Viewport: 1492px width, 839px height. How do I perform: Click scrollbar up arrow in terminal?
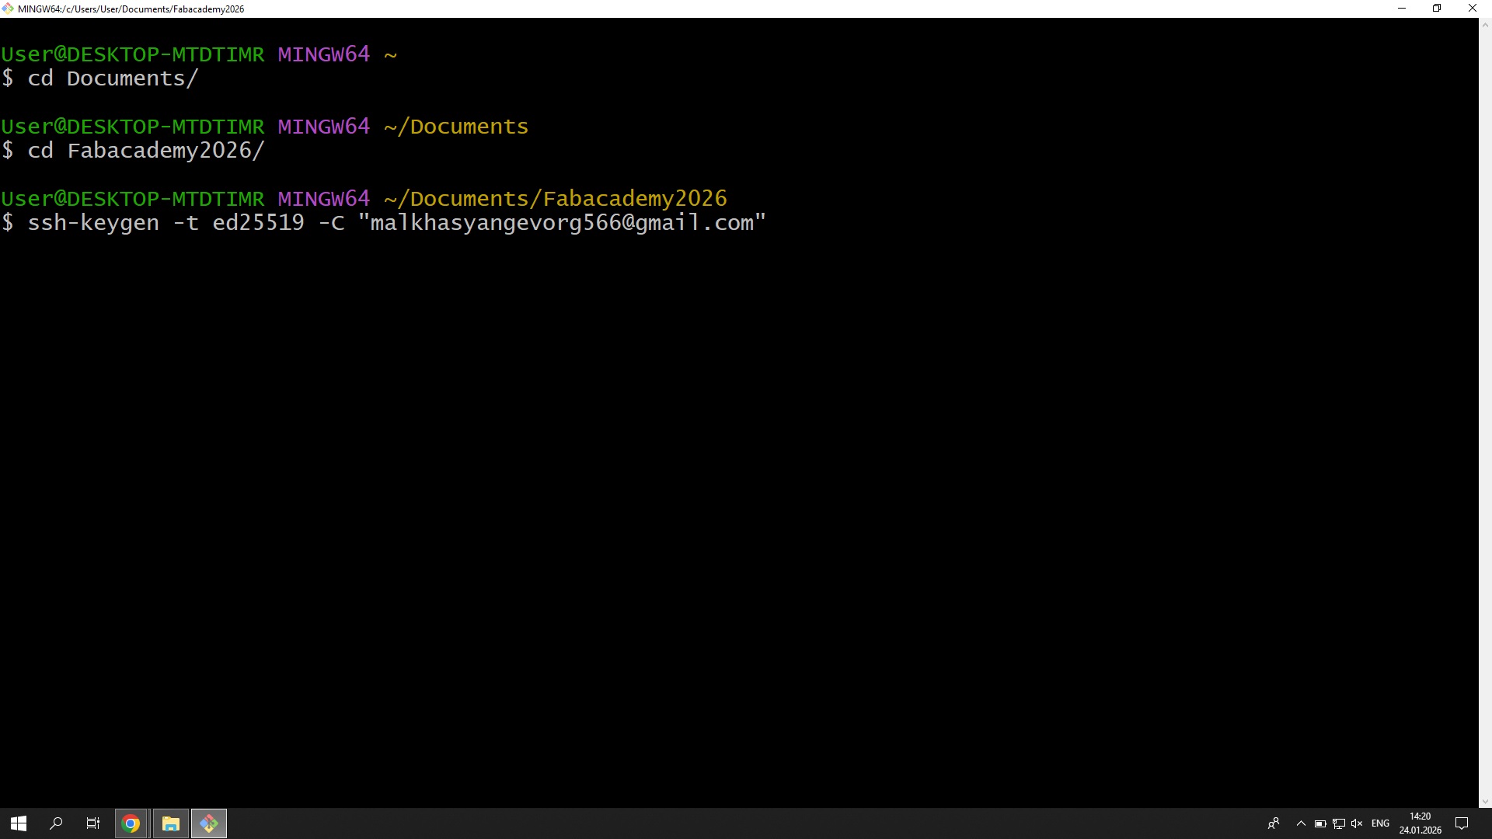click(x=1485, y=25)
